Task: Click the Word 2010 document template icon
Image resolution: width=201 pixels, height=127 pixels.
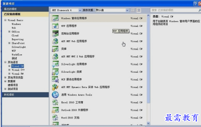Action: 55,118
